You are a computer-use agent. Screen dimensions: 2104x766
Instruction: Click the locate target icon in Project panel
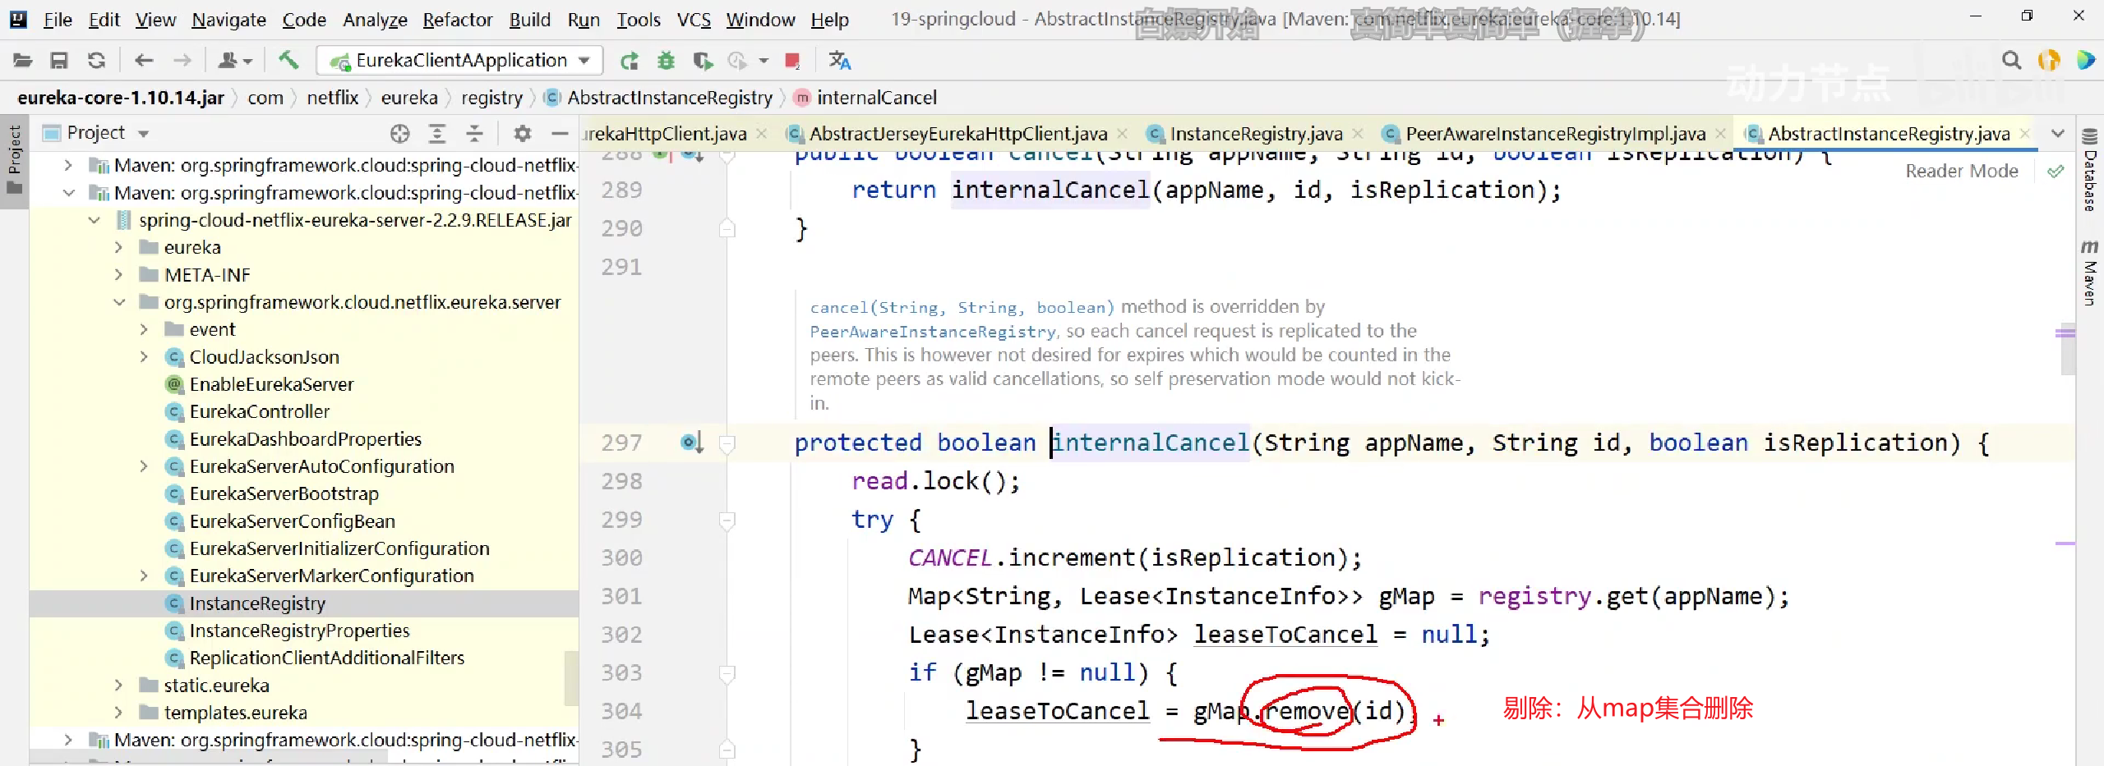399,133
